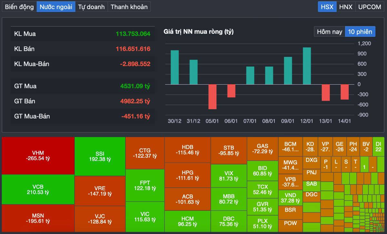Select the STB -95.85 tỷ tile
Viewport: 387px width, 234px height.
point(229,151)
